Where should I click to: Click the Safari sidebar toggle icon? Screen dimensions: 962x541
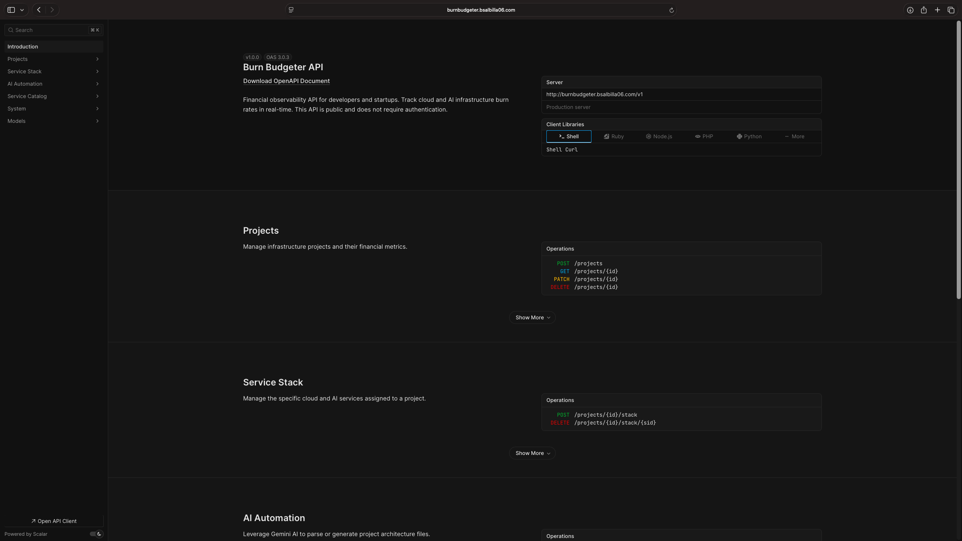[x=11, y=10]
